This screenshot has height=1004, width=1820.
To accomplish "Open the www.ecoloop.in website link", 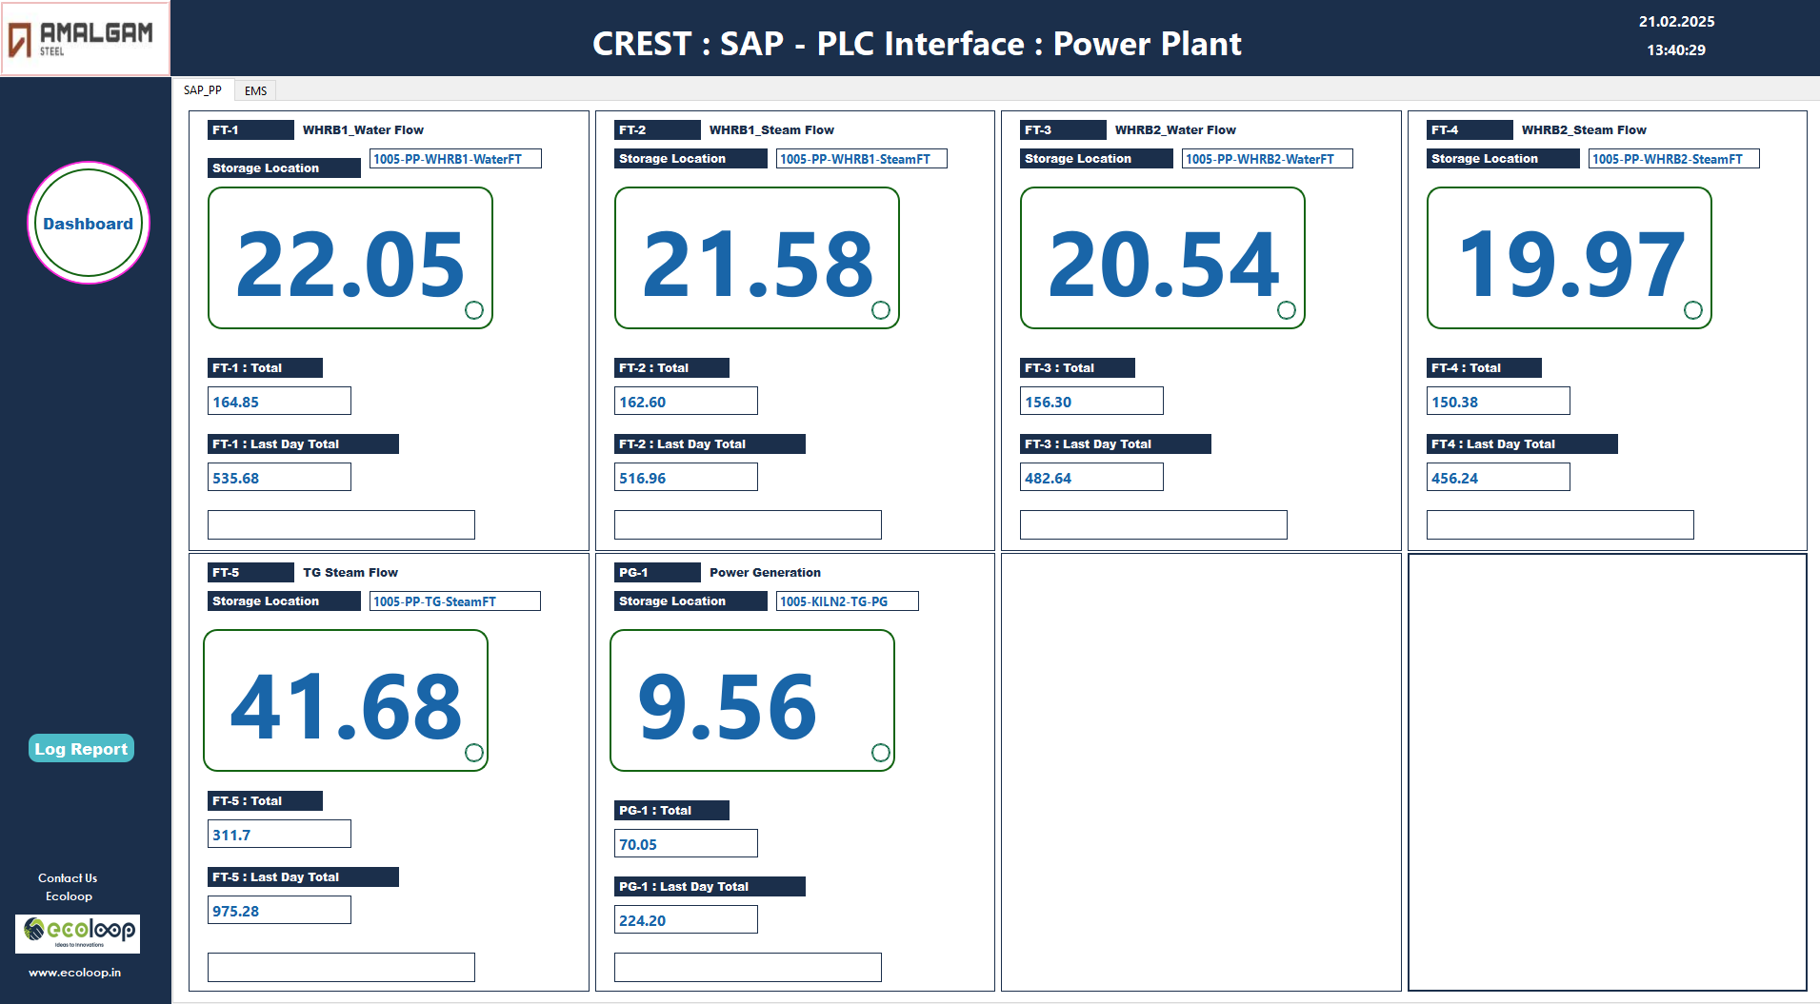I will [x=76, y=973].
